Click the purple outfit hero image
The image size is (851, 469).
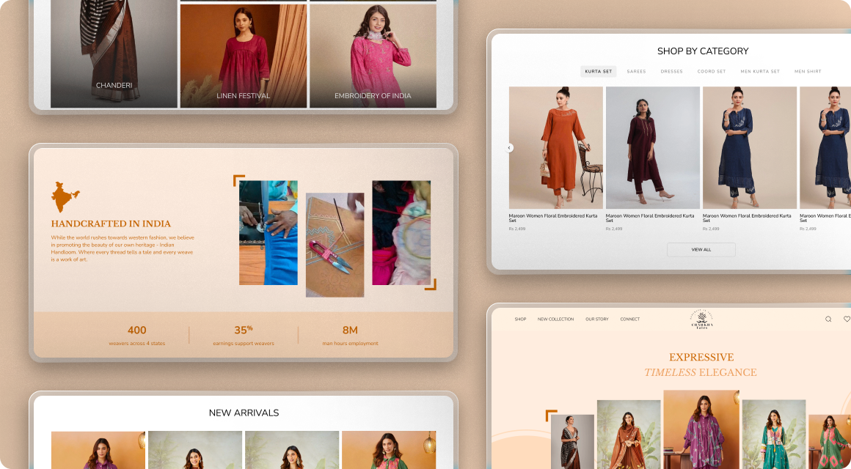[701, 429]
